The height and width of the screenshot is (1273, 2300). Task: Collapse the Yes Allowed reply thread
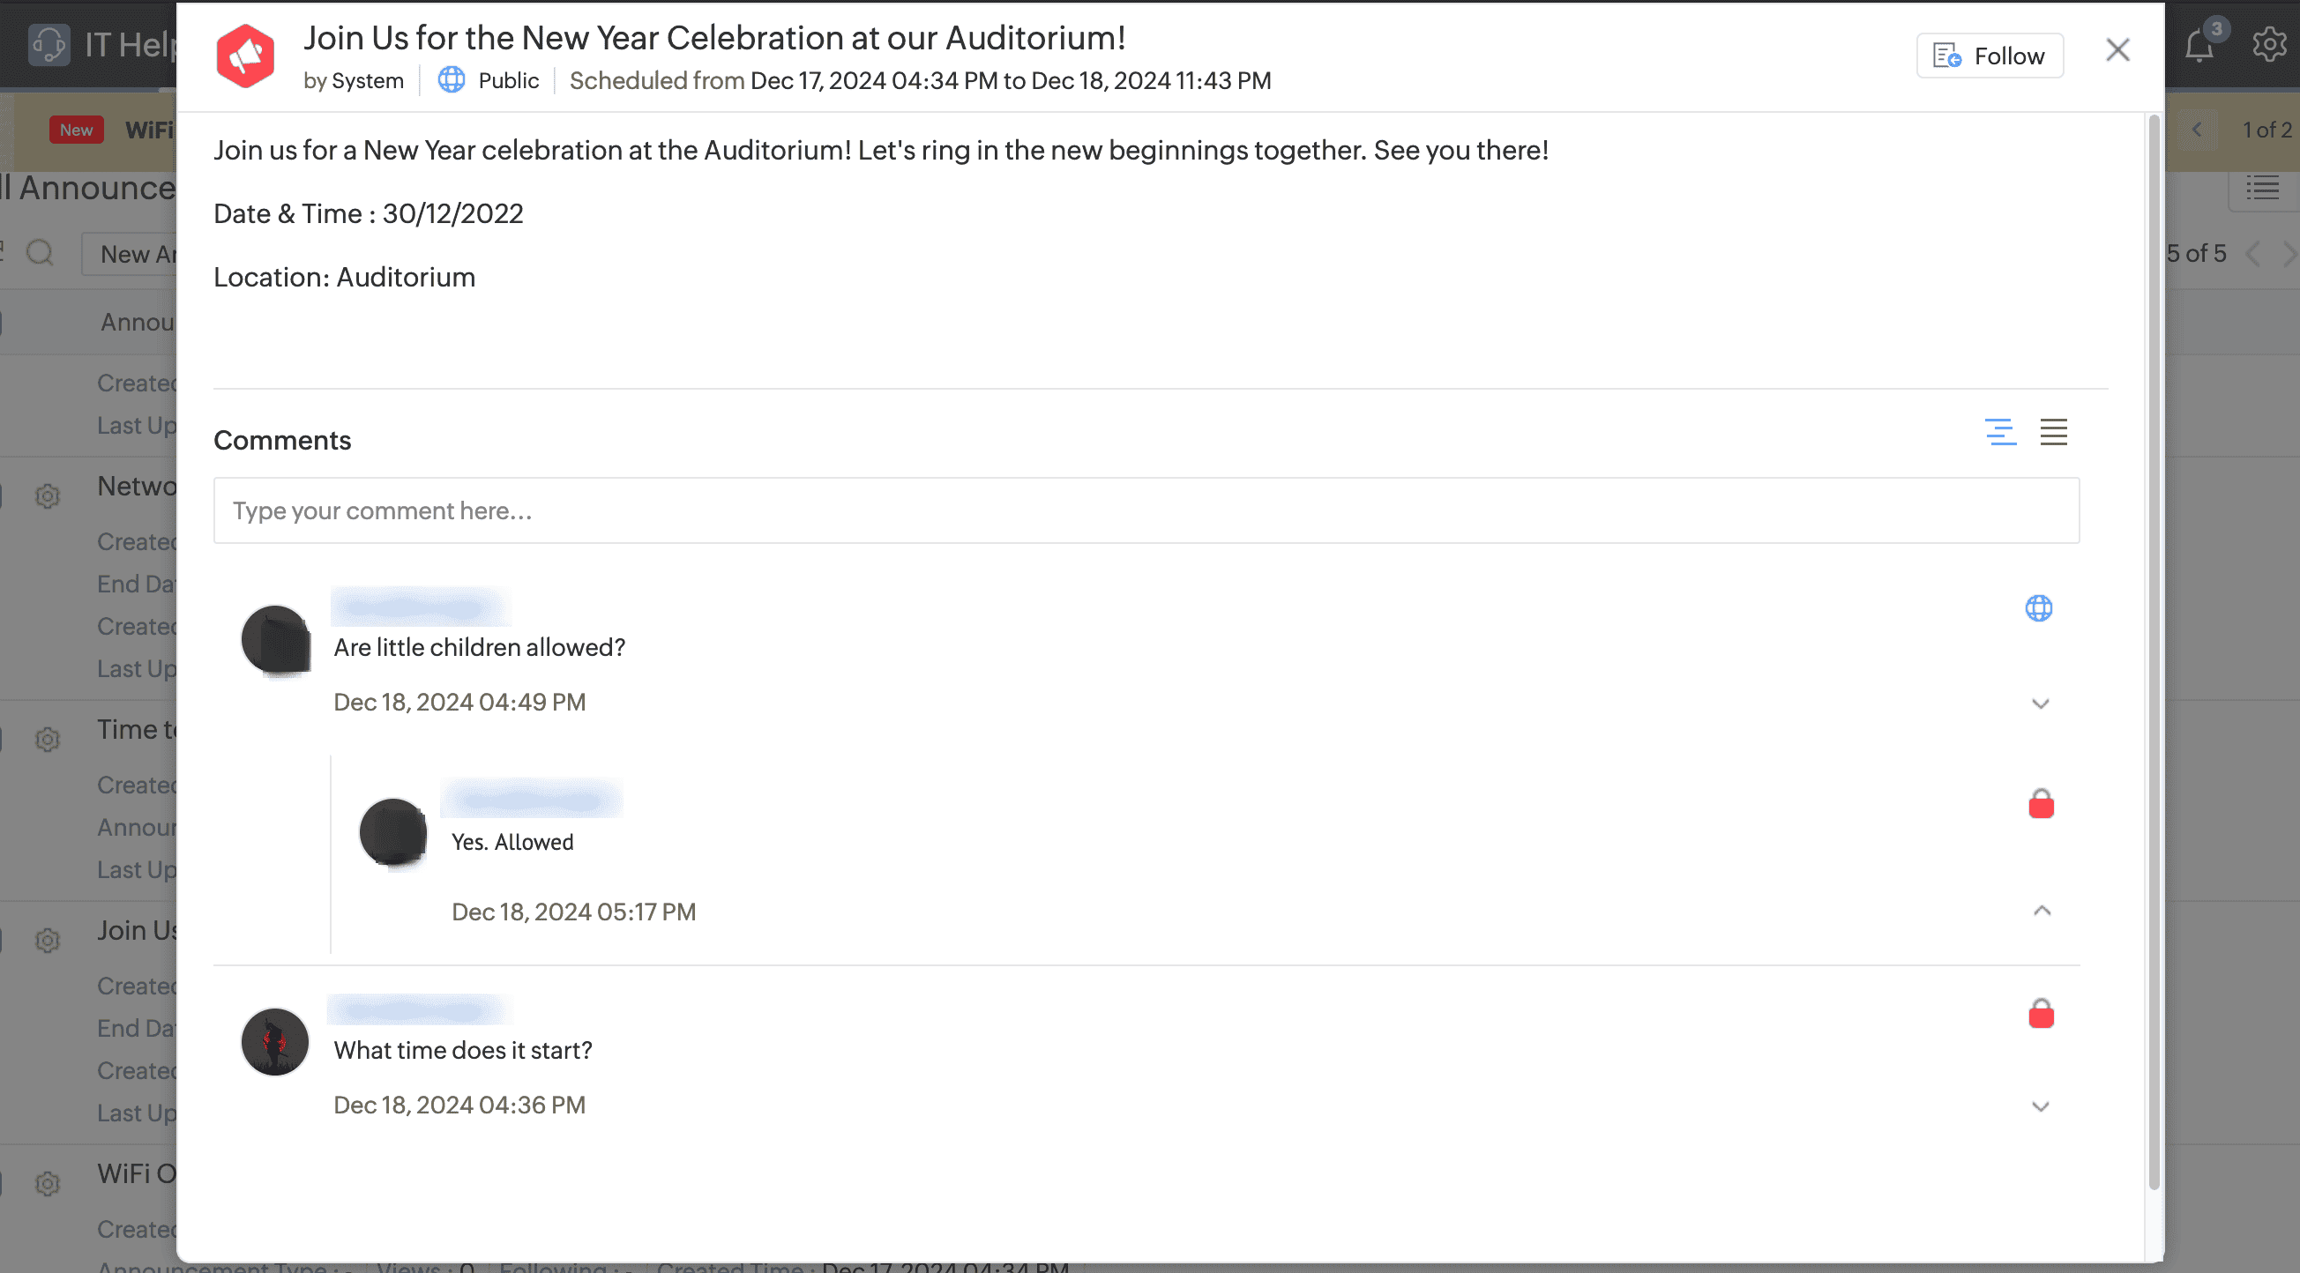click(2042, 911)
